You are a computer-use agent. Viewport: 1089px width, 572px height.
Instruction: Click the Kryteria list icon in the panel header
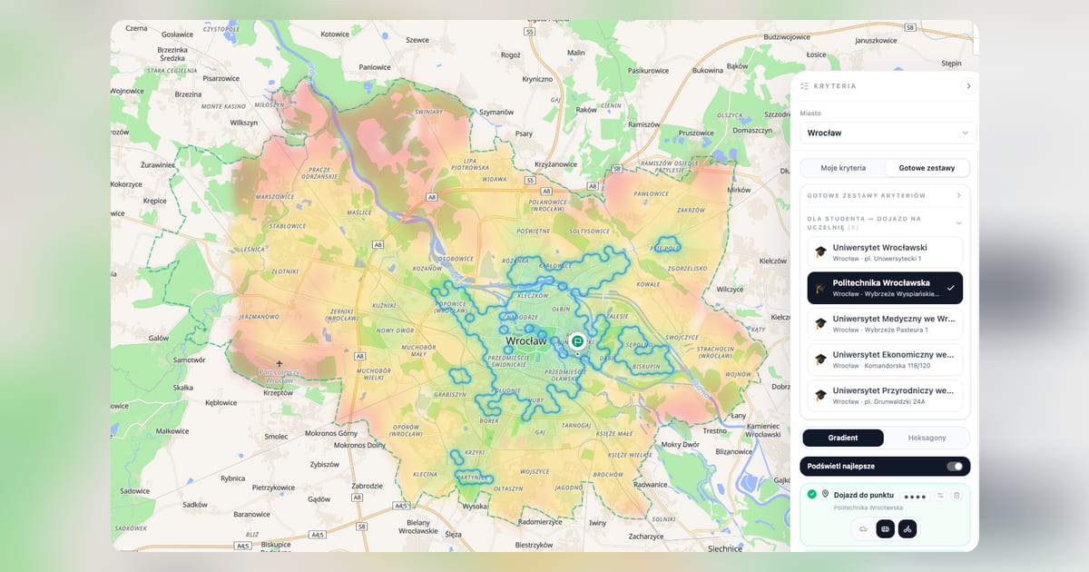pos(805,86)
